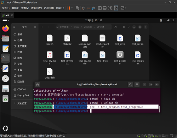Send Ctrl+Alt+Del to the virtual machine

tap(77, 8)
